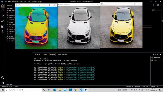Viewport: 163px width, 92px height.
Task: Open the Manage gear icon
Action: tap(3, 83)
